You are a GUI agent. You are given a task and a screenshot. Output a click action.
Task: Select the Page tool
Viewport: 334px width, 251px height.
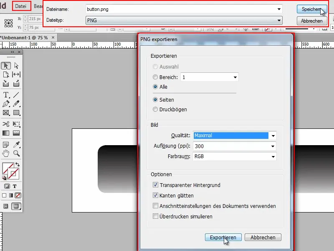pos(6,74)
